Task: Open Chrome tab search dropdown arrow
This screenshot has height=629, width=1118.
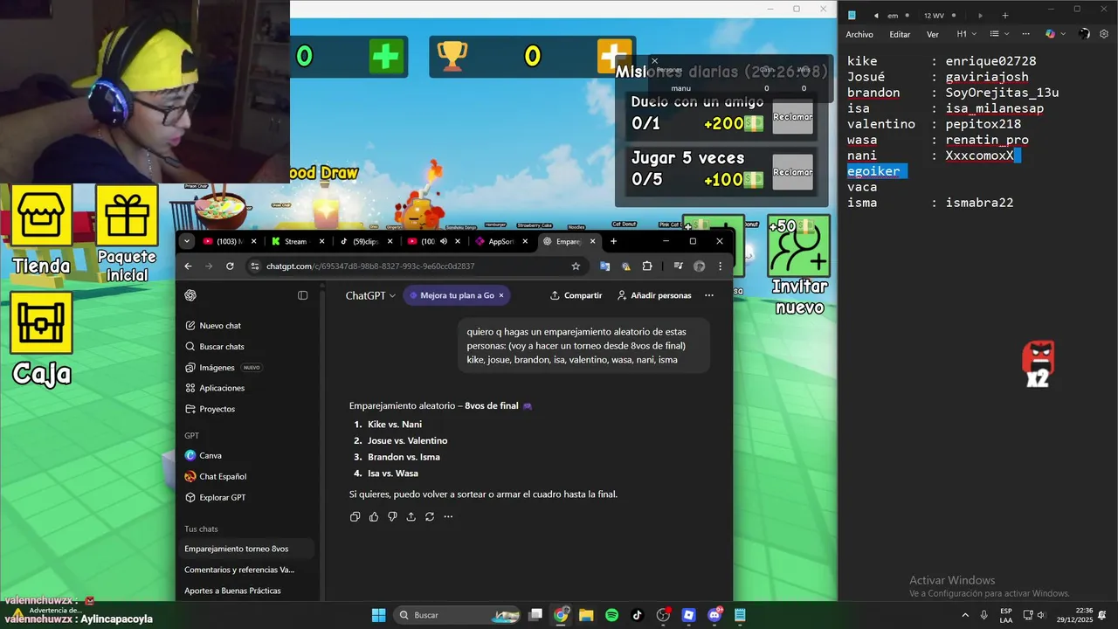Action: point(187,241)
